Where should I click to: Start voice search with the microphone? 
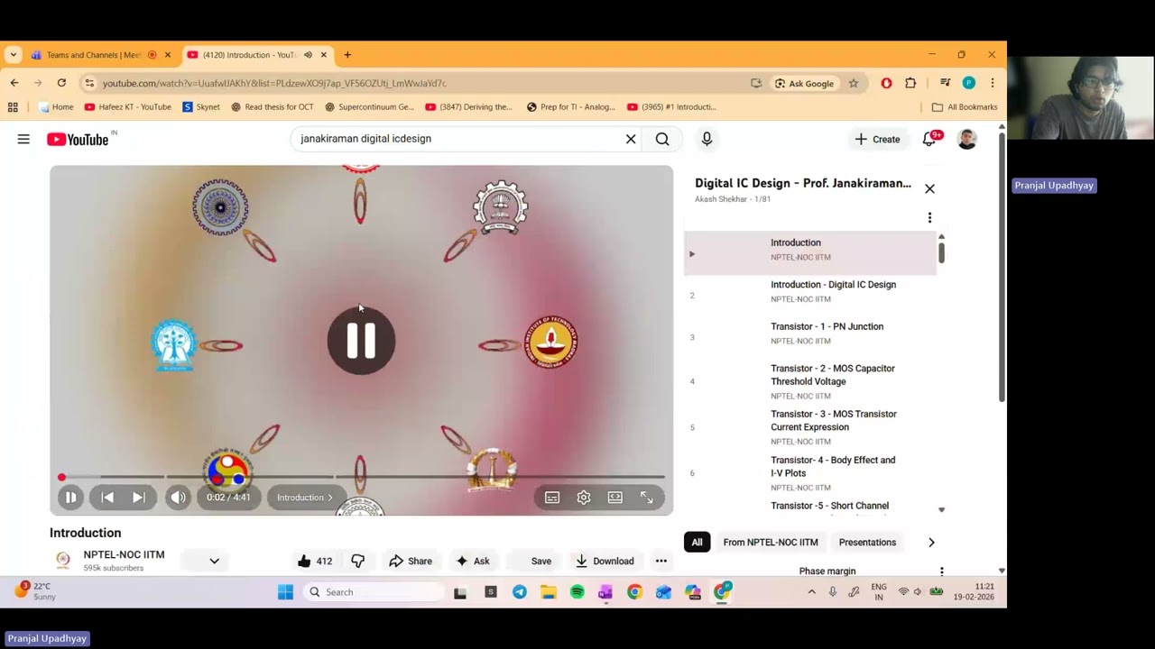(707, 139)
